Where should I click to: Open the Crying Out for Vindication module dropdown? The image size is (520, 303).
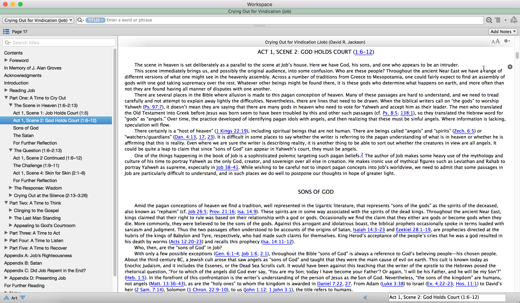[38, 20]
